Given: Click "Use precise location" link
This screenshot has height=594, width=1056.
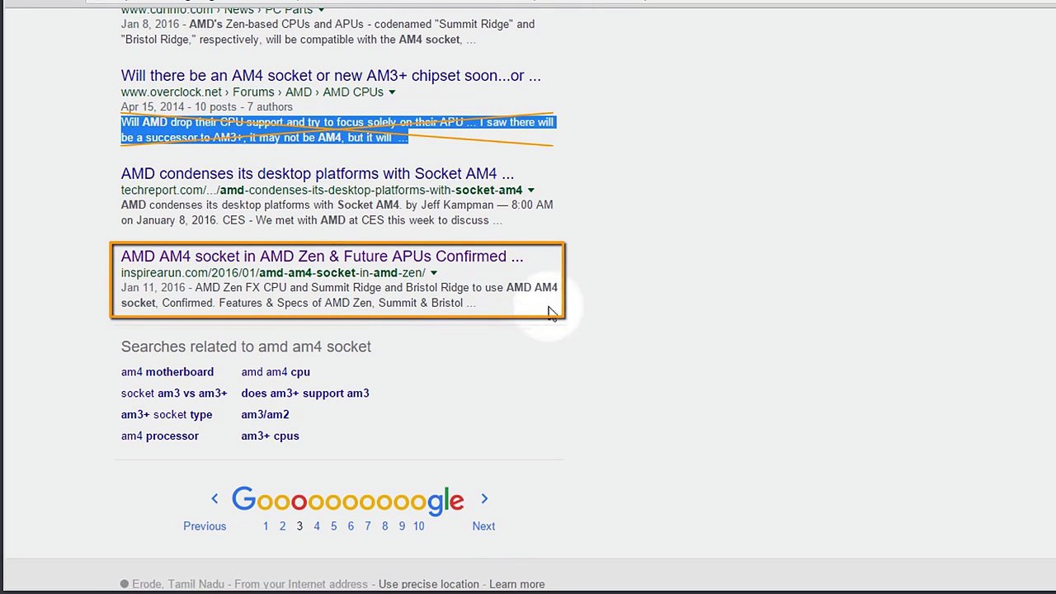Looking at the screenshot, I should pos(428,584).
